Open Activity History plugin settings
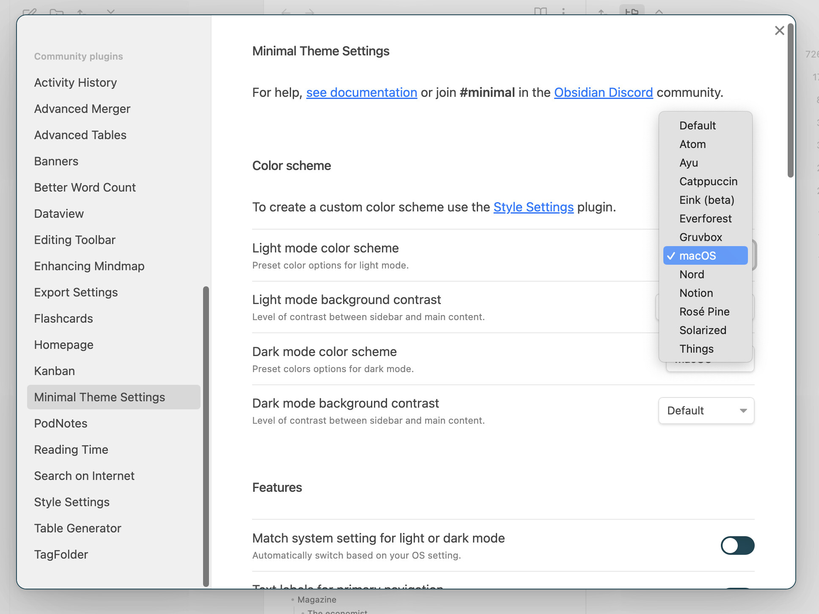This screenshot has height=614, width=819. (113, 82)
